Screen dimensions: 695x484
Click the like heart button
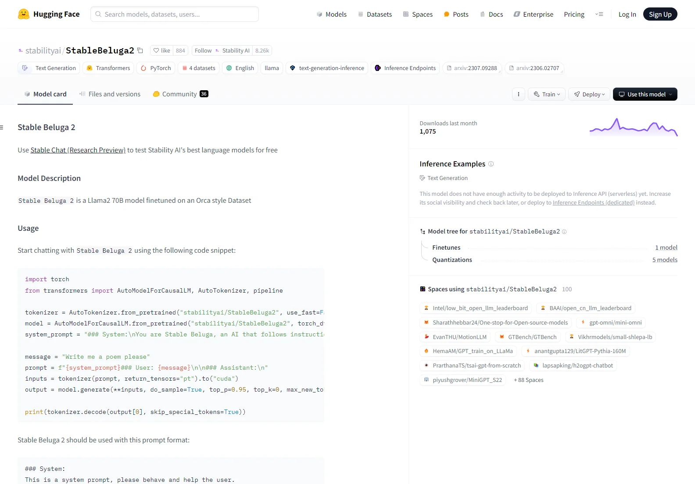click(161, 50)
